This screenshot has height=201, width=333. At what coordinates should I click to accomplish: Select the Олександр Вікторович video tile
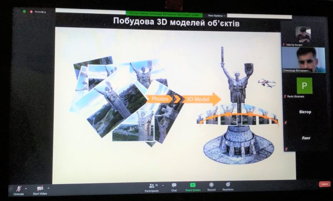point(303,60)
